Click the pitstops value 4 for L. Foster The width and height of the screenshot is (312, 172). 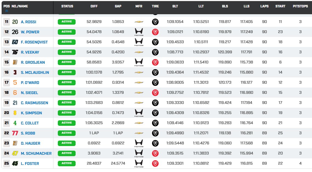(x=300, y=164)
